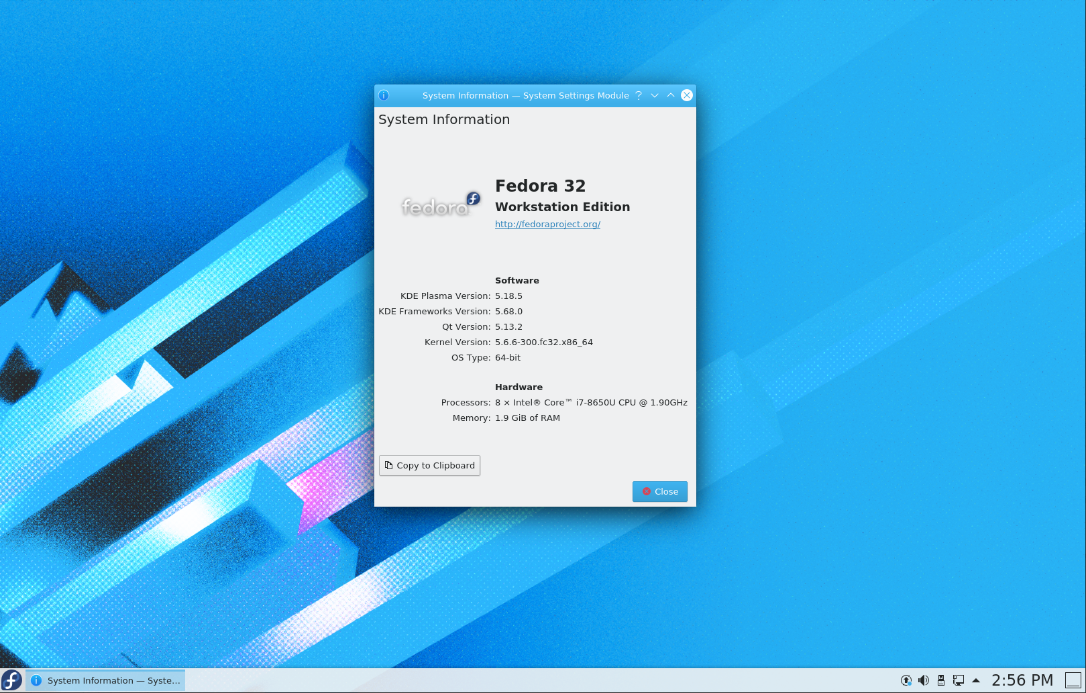This screenshot has width=1086, height=693.
Task: Click the OS Type value 64-bit
Action: coord(508,357)
